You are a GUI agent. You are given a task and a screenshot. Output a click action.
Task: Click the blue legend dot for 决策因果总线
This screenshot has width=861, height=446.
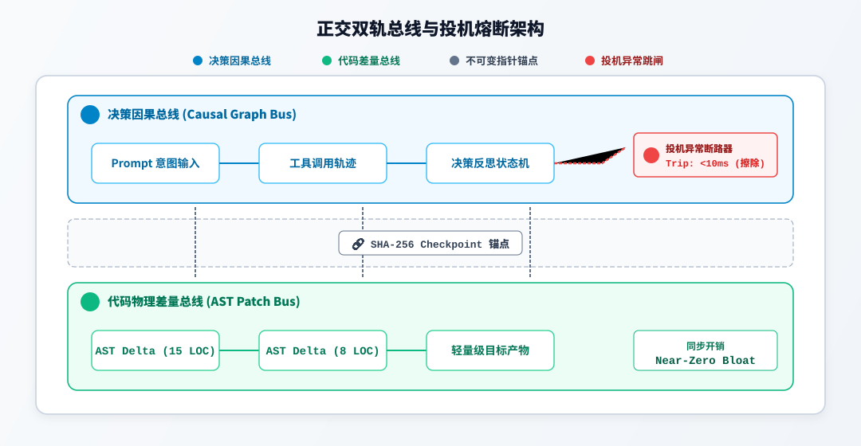pos(198,61)
